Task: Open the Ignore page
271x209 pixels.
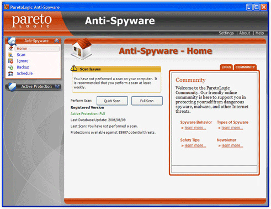Action: point(23,61)
